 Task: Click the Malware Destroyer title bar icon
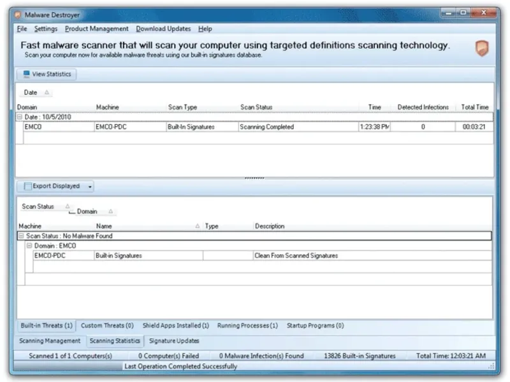(17, 15)
